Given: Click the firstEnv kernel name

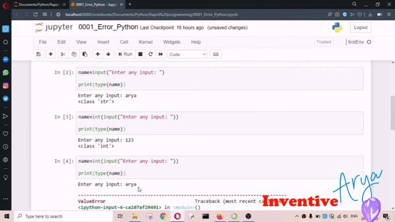Looking at the screenshot, I should tap(356, 42).
